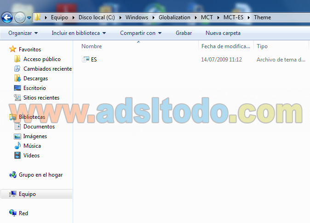Open Cambiados recientemente favorite
310x223 pixels.
(x=47, y=69)
